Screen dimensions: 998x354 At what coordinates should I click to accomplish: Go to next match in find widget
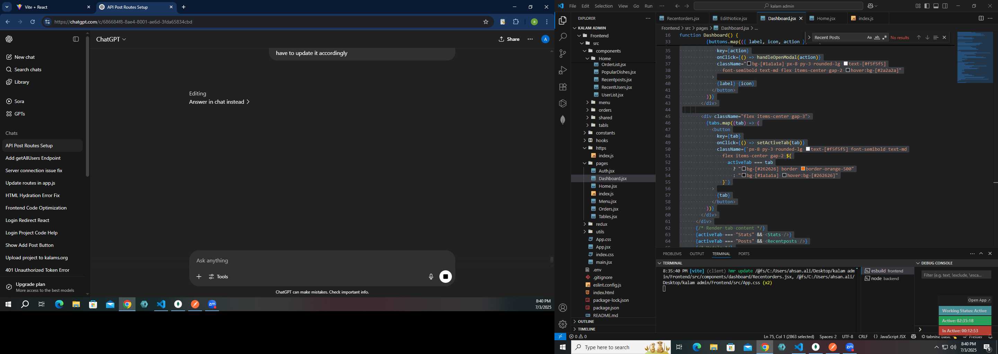pyautogui.click(x=927, y=37)
